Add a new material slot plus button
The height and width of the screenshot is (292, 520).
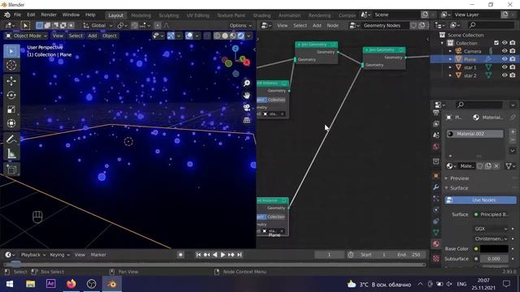513,132
